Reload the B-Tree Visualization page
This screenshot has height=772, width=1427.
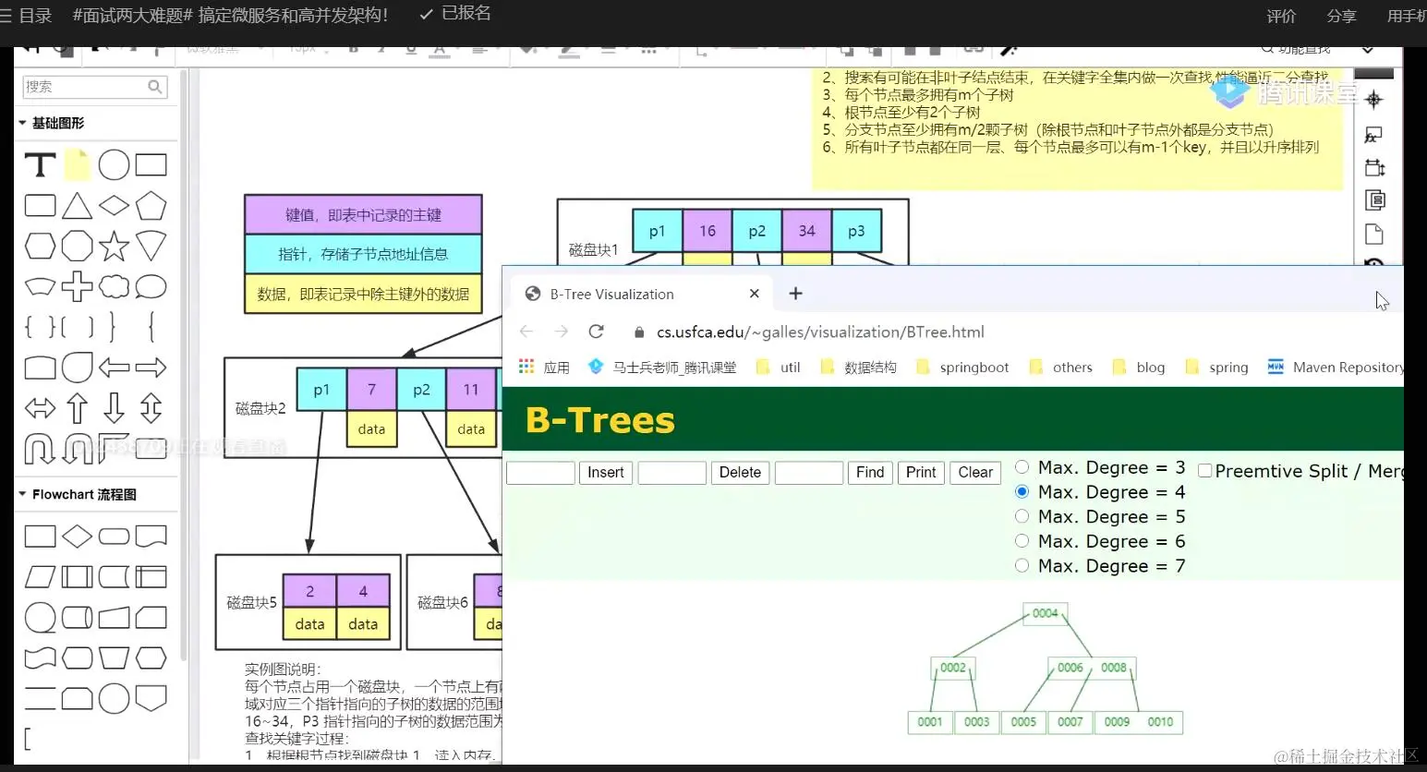click(x=597, y=332)
